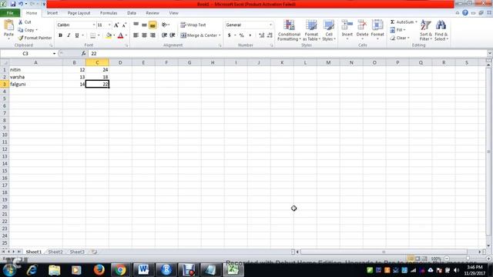Screen dimensions: 493x277
Task: Switch to the Sheet2 tab
Action: coord(55,252)
